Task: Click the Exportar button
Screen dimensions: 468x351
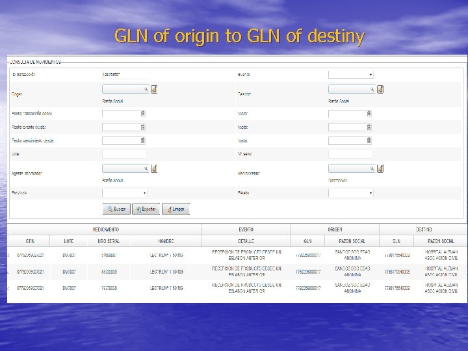Action: click(146, 209)
